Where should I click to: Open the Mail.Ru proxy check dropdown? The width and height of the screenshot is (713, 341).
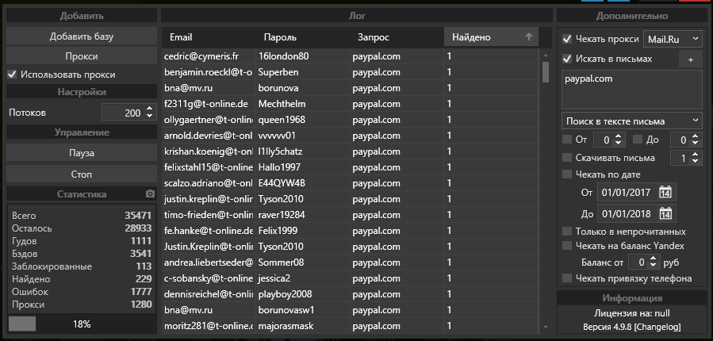click(x=673, y=39)
